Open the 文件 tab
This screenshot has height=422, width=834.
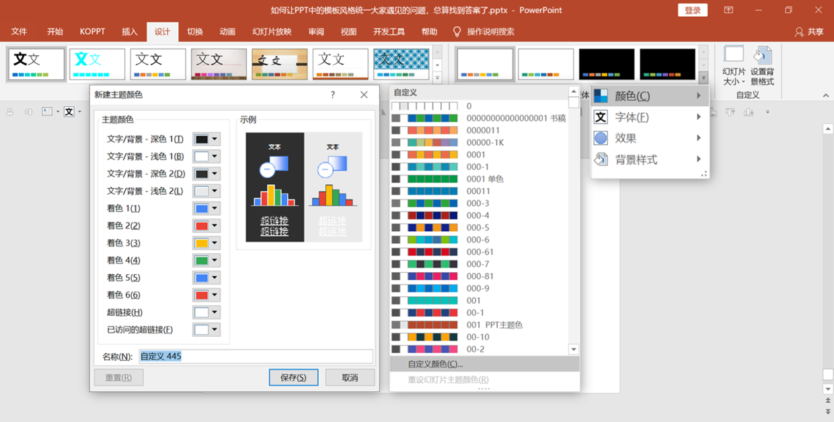pyautogui.click(x=20, y=32)
